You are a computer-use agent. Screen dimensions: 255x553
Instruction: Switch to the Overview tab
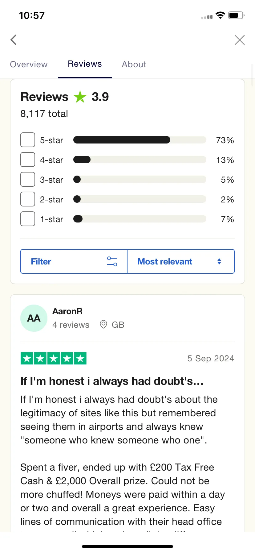pyautogui.click(x=29, y=64)
